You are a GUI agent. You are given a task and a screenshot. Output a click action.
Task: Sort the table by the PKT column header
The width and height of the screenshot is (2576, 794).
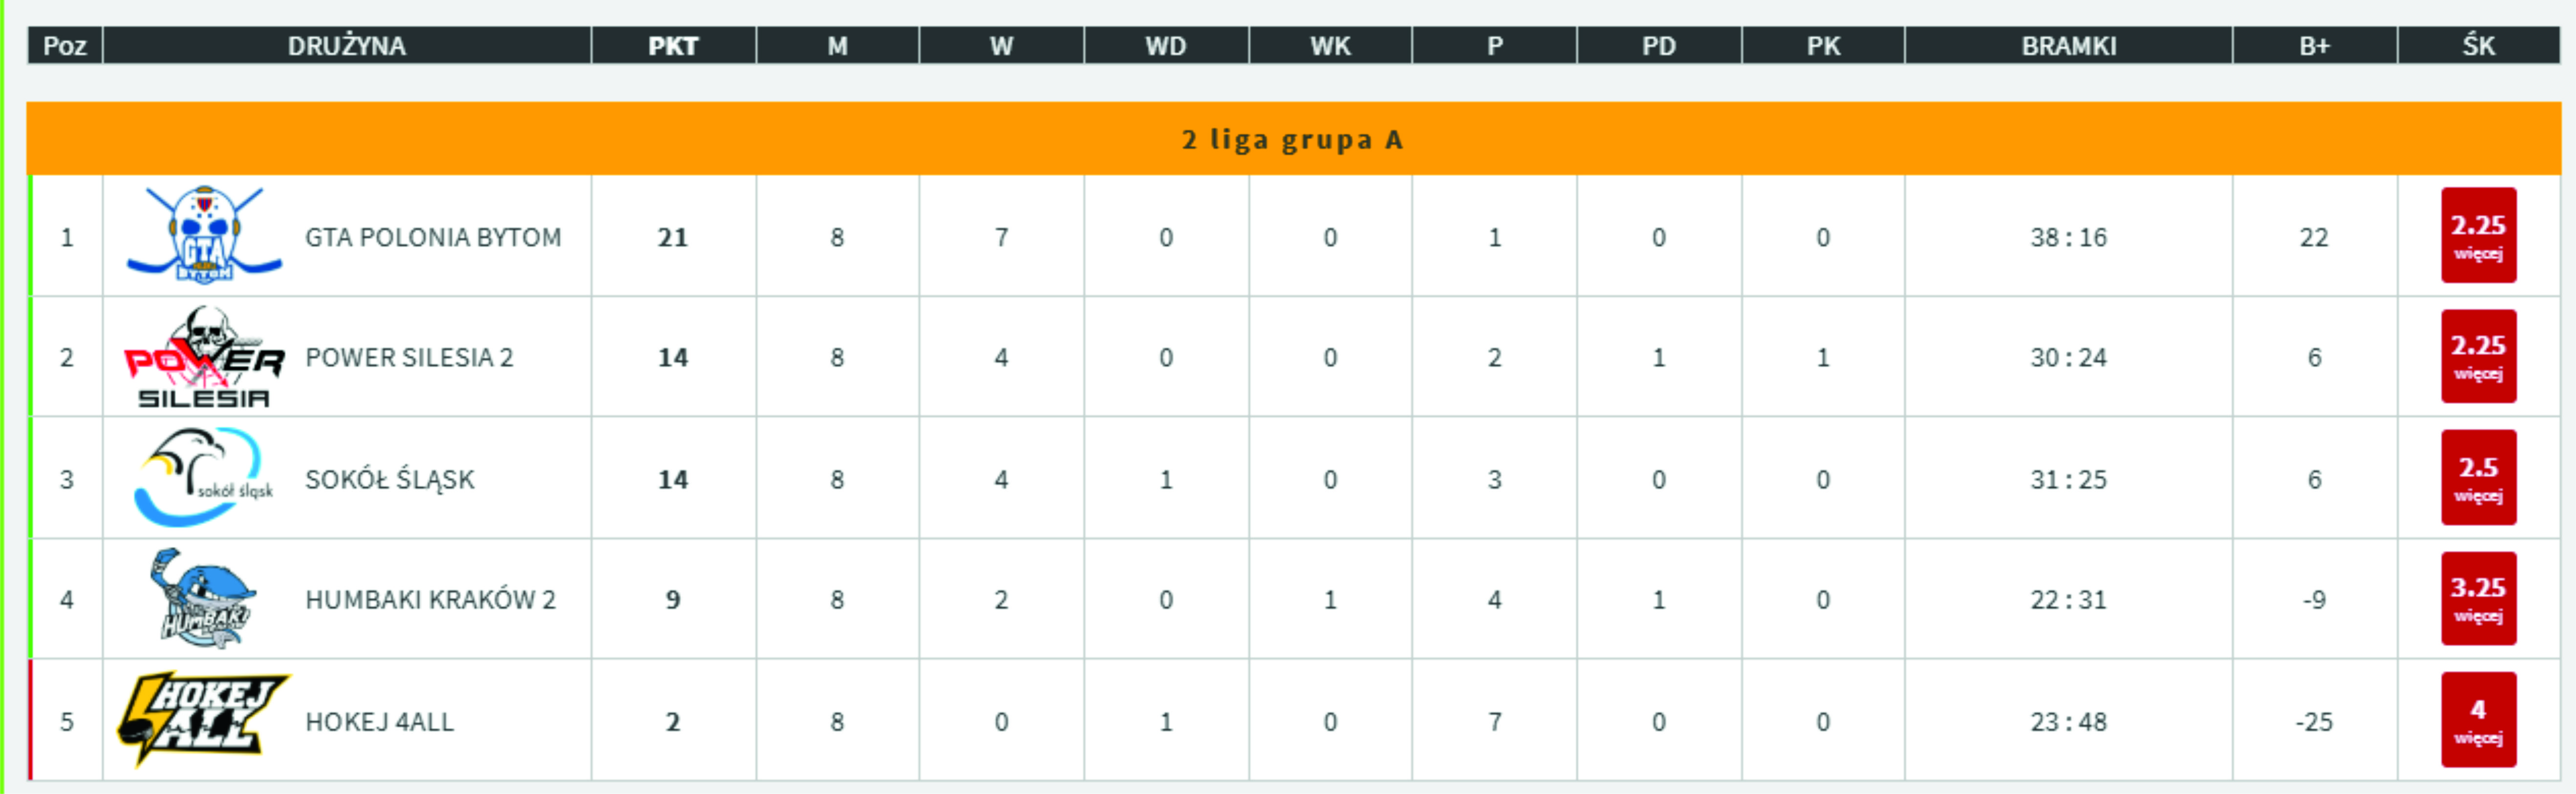[673, 46]
